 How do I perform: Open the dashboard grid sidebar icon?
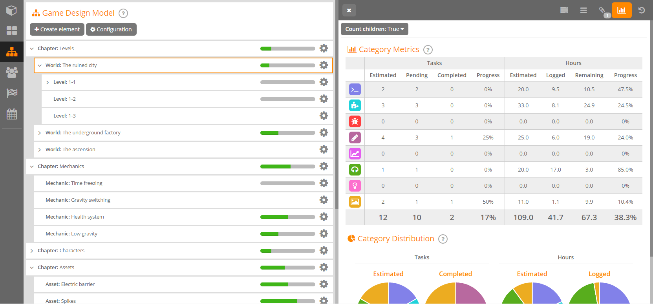[x=12, y=31]
